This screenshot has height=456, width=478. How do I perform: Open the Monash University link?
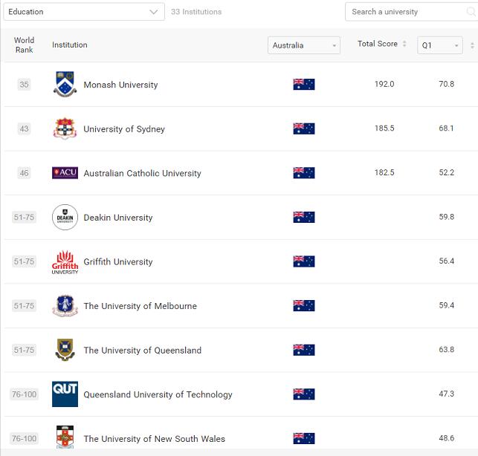click(120, 85)
